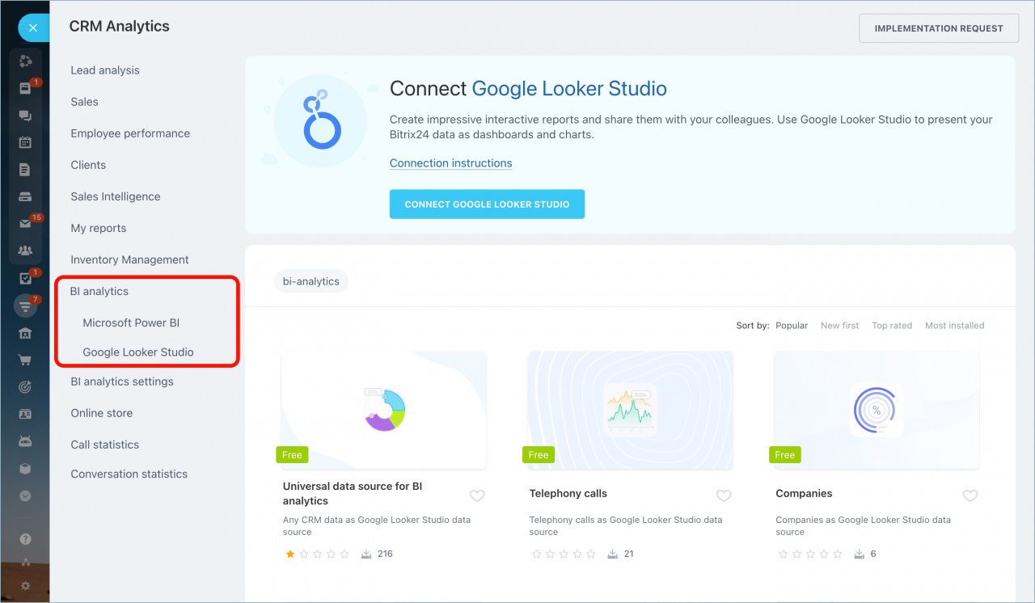This screenshot has width=1035, height=603.
Task: Click the star rating under Companies
Action: (810, 554)
